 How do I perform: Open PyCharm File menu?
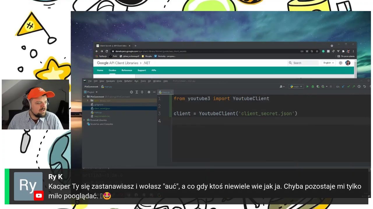tap(90, 81)
